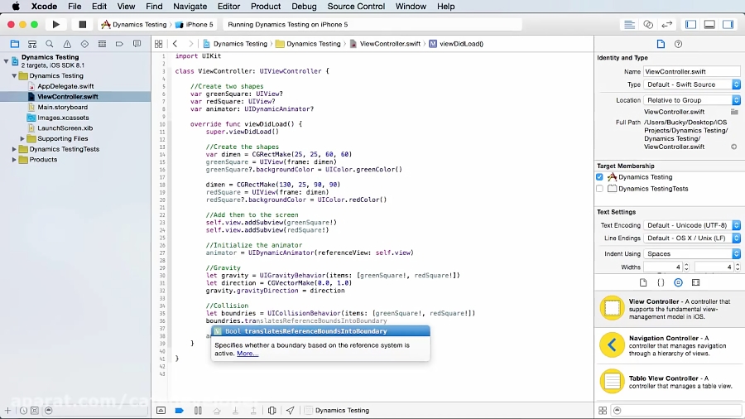Screen dimensions: 745x419
Task: Open the Debug menu
Action: click(x=304, y=6)
